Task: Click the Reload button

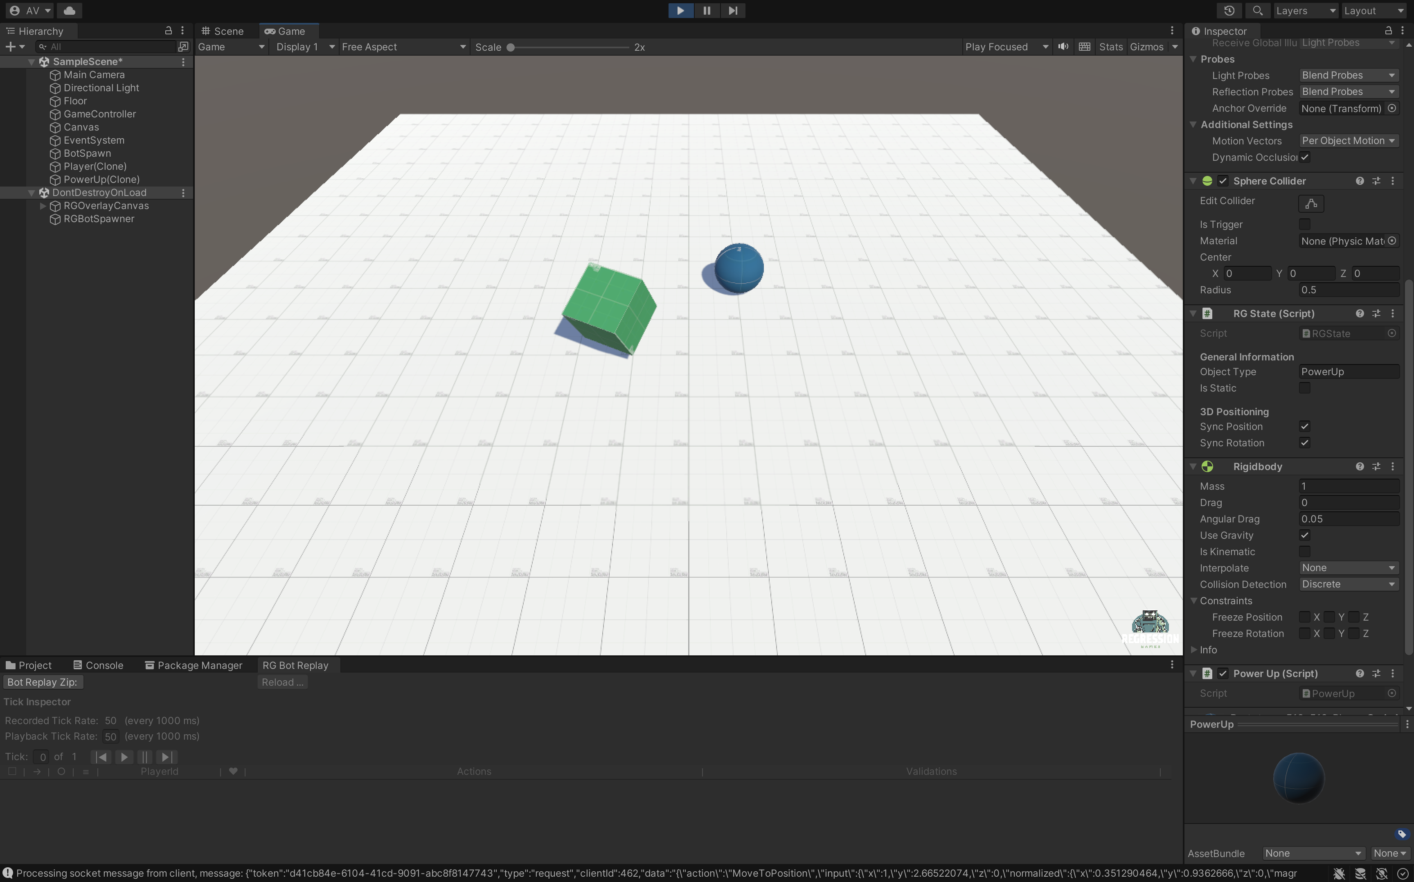Action: click(282, 682)
